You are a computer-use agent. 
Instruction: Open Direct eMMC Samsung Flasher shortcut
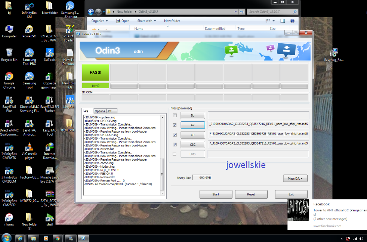29,104
